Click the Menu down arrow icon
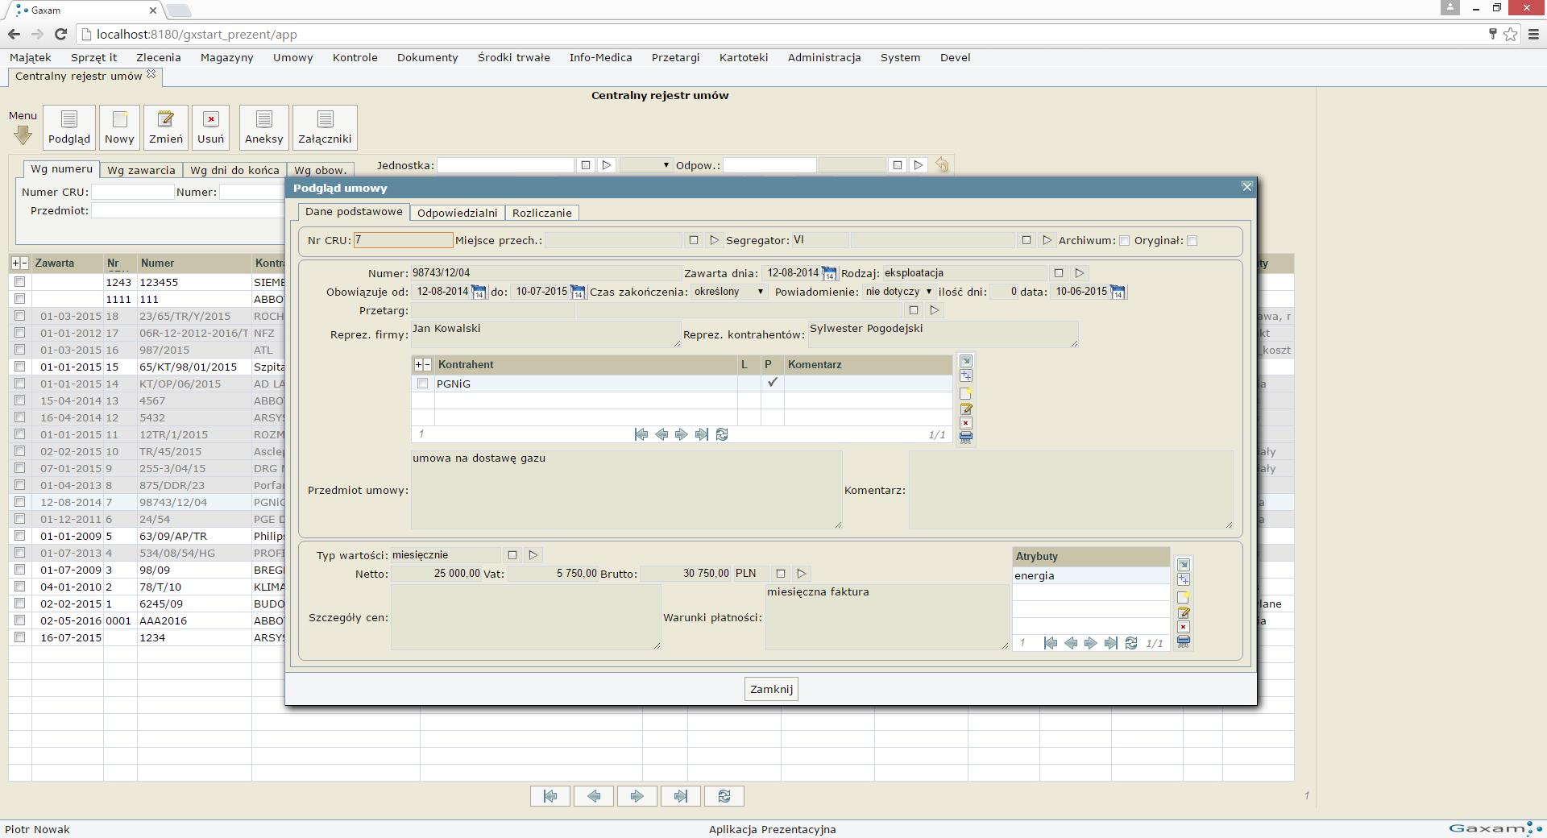This screenshot has height=838, width=1547. coord(23,135)
